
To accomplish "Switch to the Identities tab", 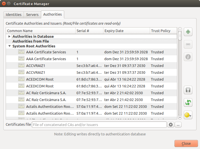I will tap(13, 15).
